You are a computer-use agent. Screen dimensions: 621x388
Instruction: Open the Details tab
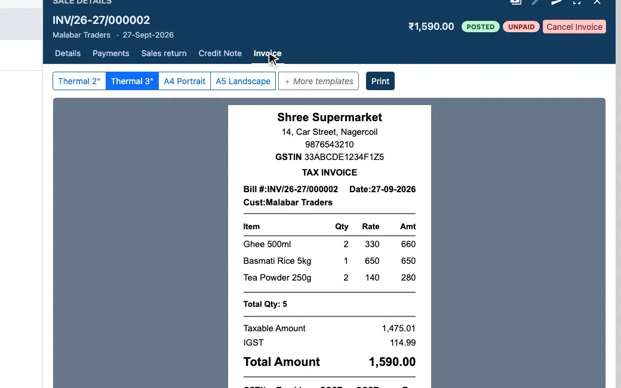(x=67, y=54)
